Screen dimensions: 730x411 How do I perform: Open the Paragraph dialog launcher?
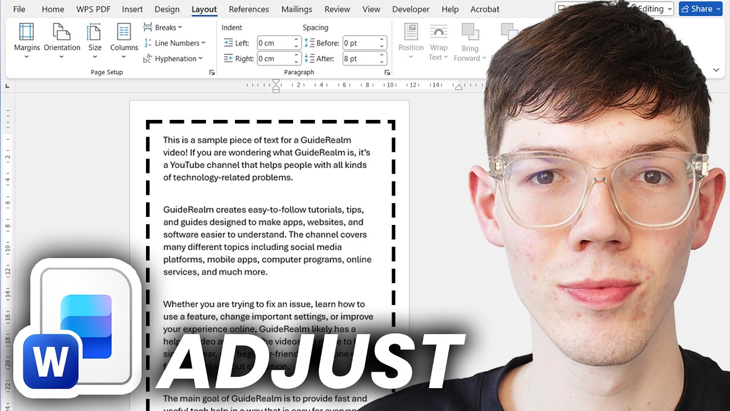387,72
